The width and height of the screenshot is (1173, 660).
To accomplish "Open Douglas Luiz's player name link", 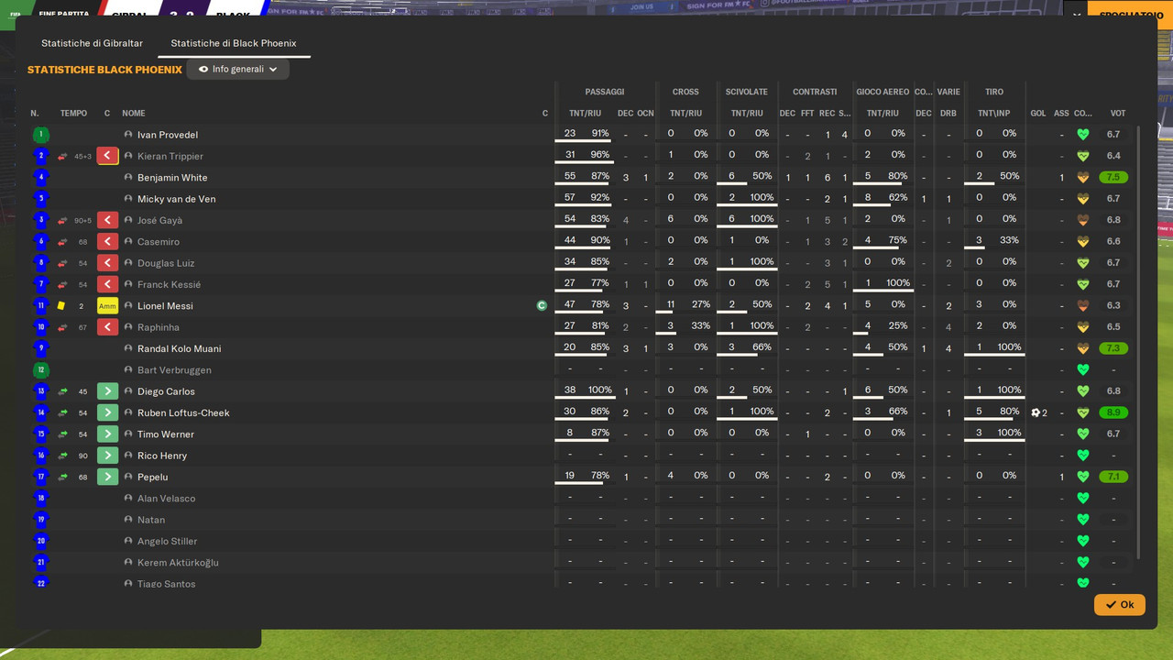I will 166,263.
